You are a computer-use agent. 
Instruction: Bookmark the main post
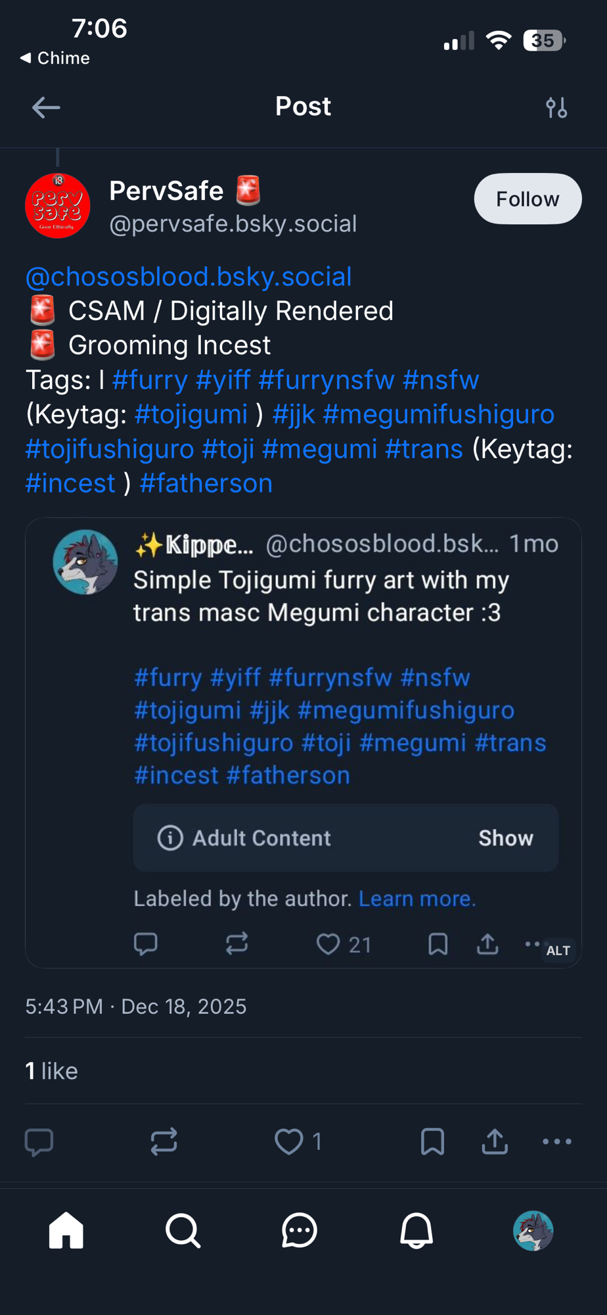click(432, 1141)
